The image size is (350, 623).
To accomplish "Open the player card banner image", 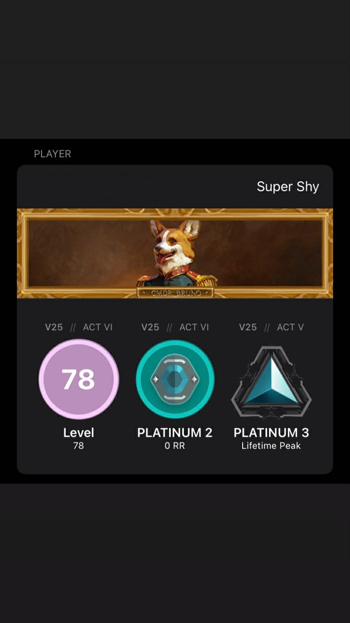I will pyautogui.click(x=175, y=253).
